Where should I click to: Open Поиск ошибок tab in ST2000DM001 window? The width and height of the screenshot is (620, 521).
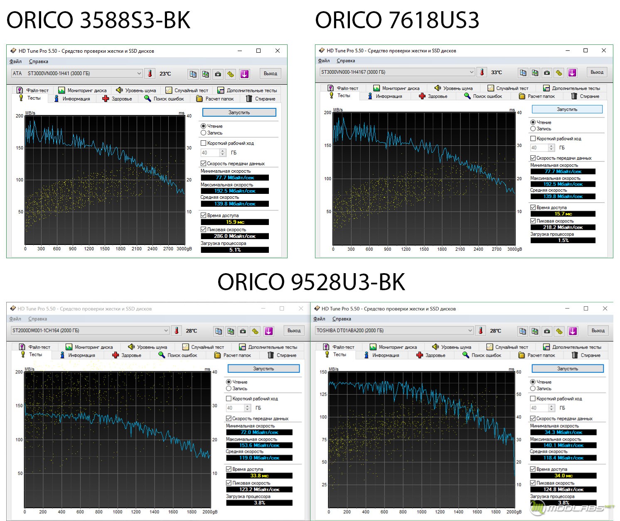[x=177, y=355]
